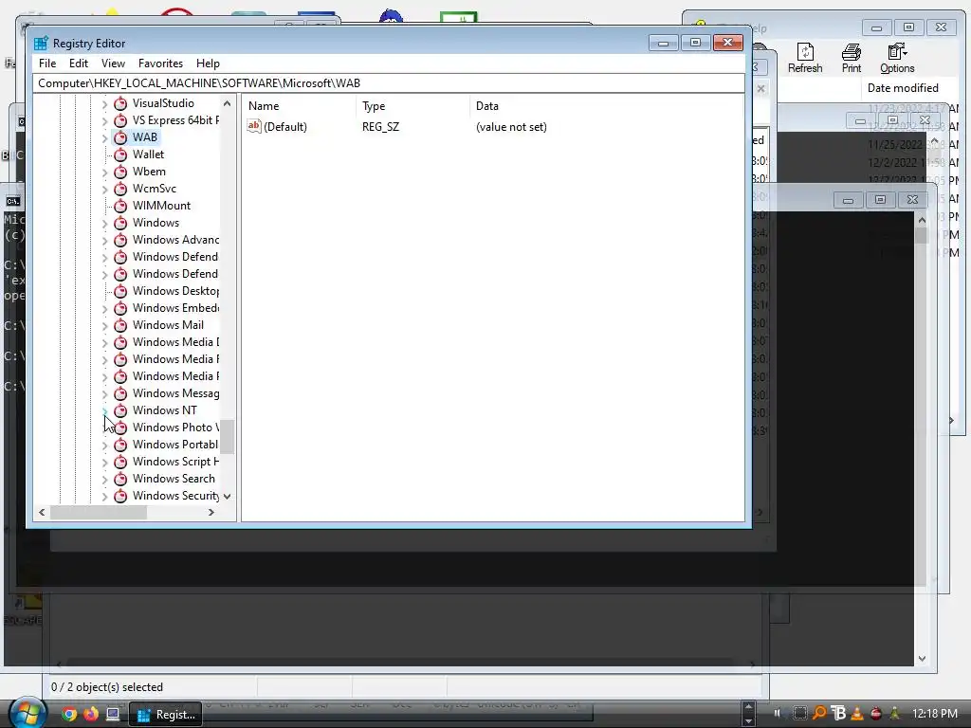971x728 pixels.
Task: Click the registry path address bar
Action: 389,83
